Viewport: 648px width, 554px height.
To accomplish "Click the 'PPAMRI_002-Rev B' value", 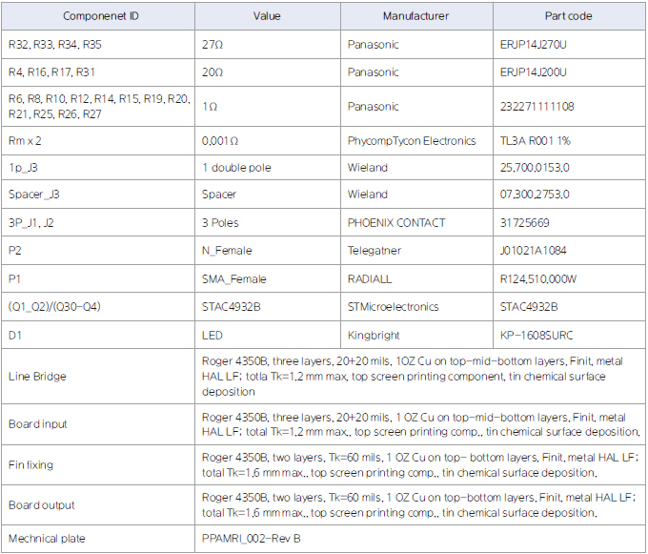I will [x=252, y=539].
